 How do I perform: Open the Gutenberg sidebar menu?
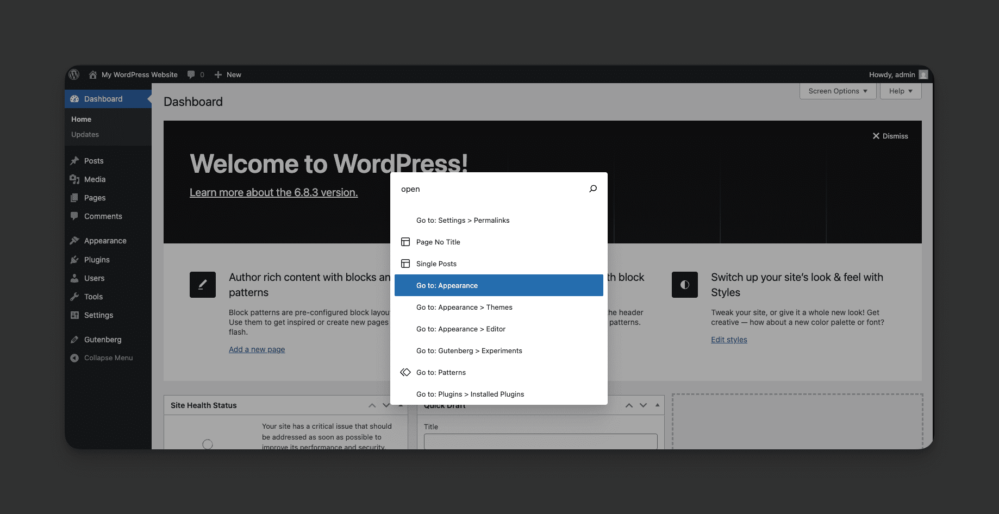[x=103, y=340]
